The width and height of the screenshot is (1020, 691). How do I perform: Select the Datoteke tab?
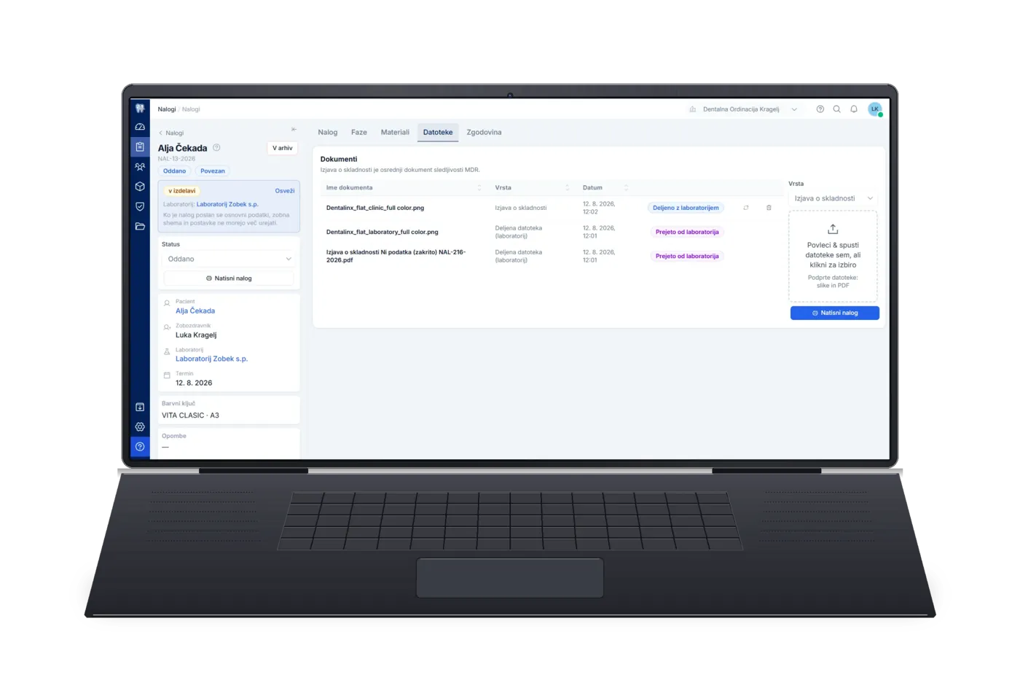tap(438, 133)
